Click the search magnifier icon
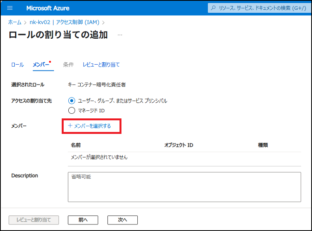The image size is (312, 231). 213,8
